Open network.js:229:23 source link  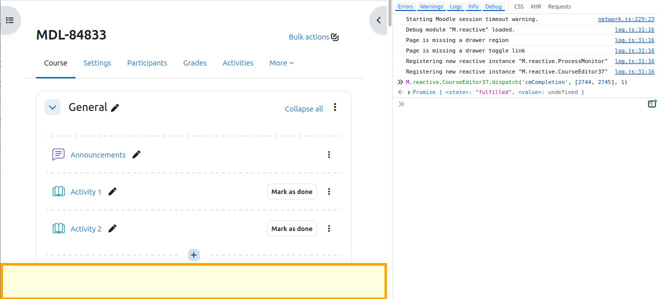(626, 19)
